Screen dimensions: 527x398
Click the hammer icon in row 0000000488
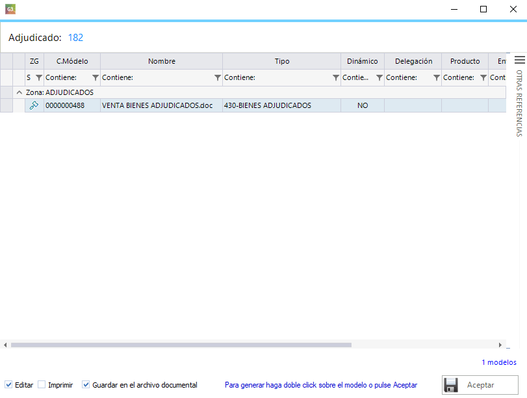[x=34, y=105]
